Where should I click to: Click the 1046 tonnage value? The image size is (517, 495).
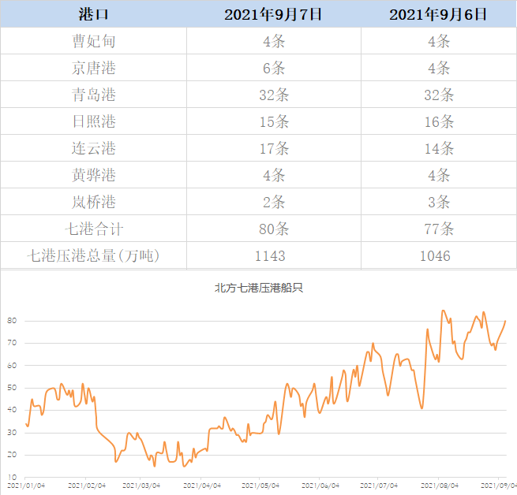(435, 256)
